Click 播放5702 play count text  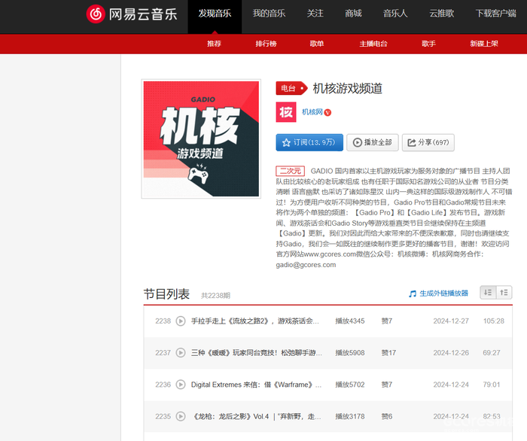pos(350,385)
